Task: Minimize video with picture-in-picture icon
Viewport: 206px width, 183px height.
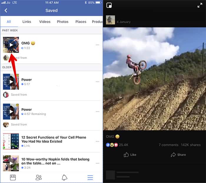Action: tap(109, 6)
